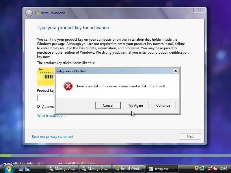
Task: Open the Windows Start orb
Action: point(8,168)
